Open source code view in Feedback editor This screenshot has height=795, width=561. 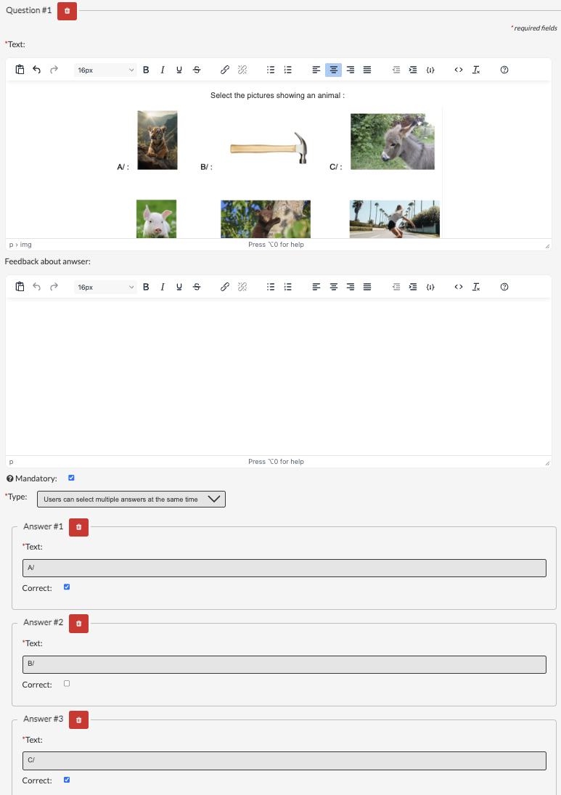pyautogui.click(x=459, y=287)
